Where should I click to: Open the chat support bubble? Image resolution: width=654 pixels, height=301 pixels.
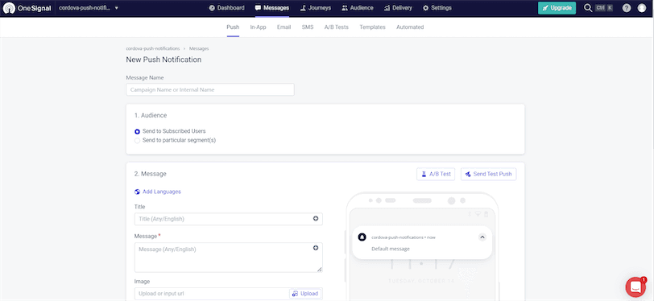point(635,287)
